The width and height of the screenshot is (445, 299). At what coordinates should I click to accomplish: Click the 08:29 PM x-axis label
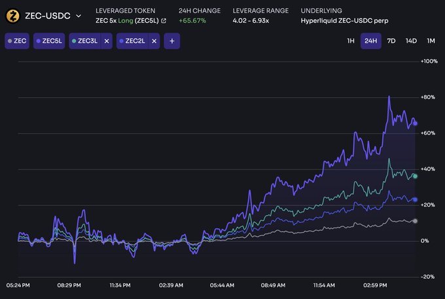[69, 285]
